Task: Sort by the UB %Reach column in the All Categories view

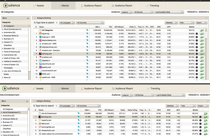Action: (119, 27)
